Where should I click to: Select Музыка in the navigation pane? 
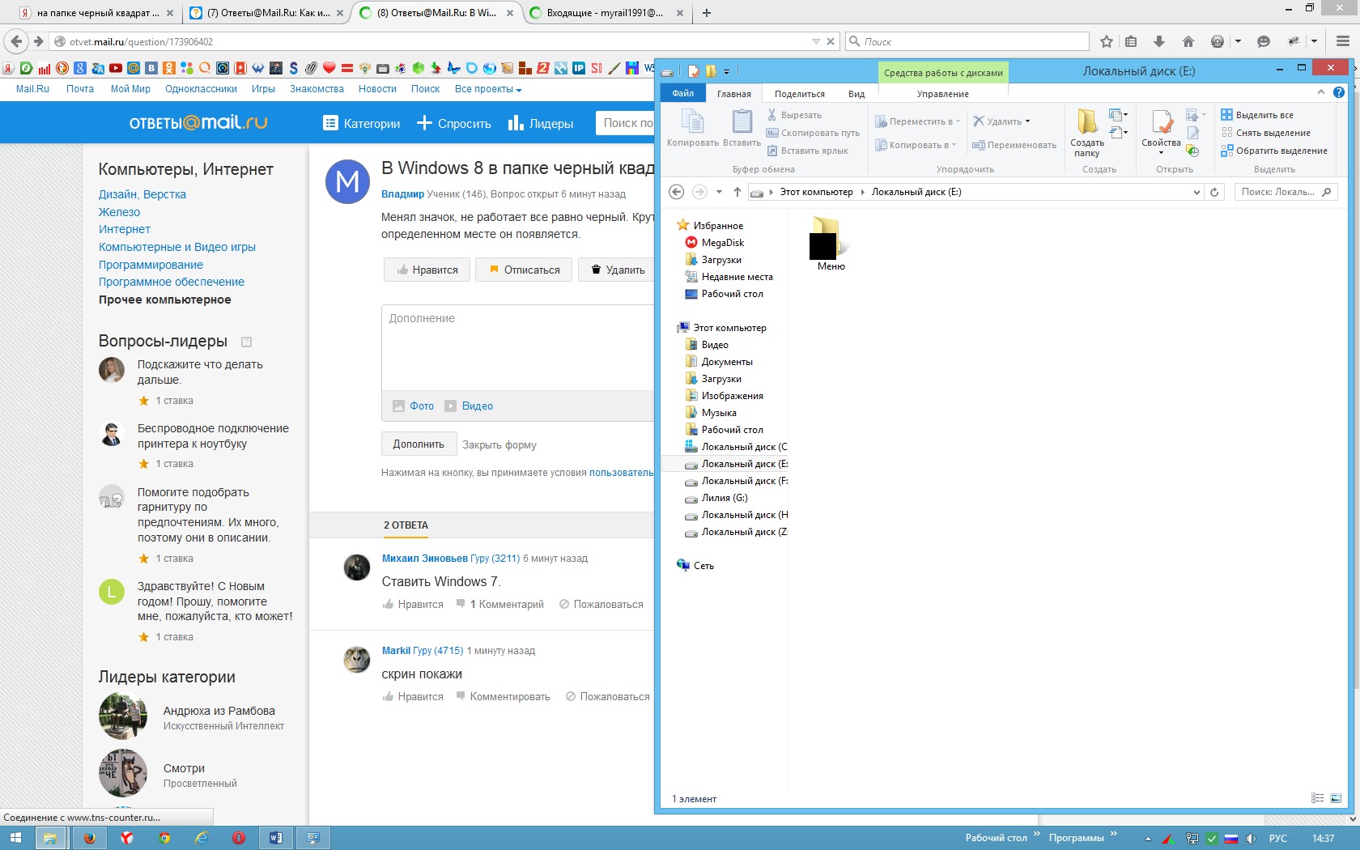[711, 413]
